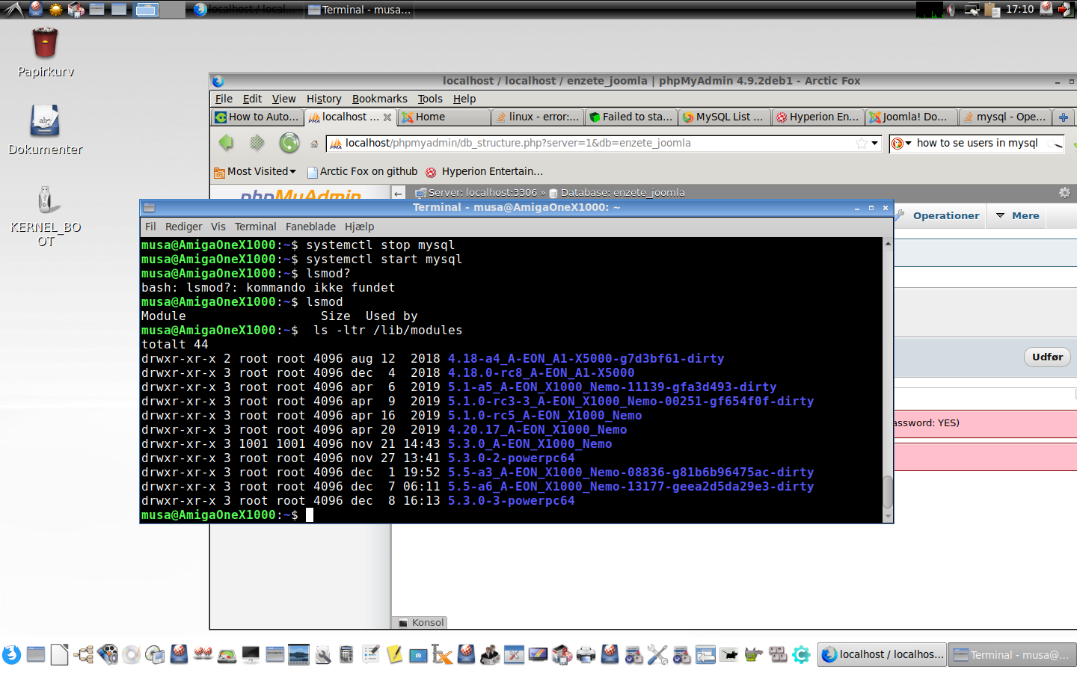Reload the phpMyAdmin page
The image size is (1077, 673).
[x=289, y=142]
